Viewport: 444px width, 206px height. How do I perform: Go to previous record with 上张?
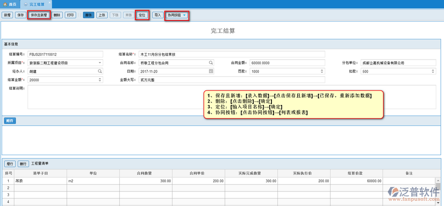[101, 15]
